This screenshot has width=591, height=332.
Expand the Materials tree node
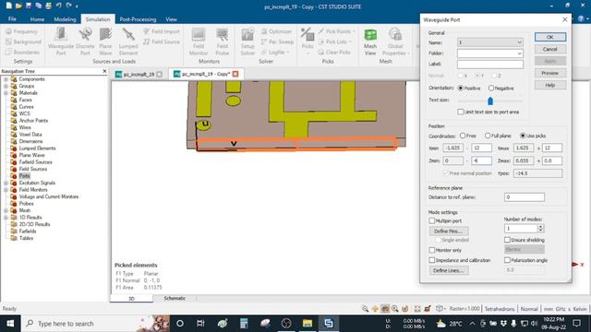tap(6, 93)
